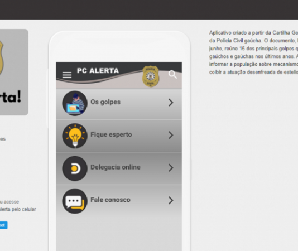Click the PC ALERTA title text
The height and width of the screenshot is (251, 298).
[x=98, y=71]
